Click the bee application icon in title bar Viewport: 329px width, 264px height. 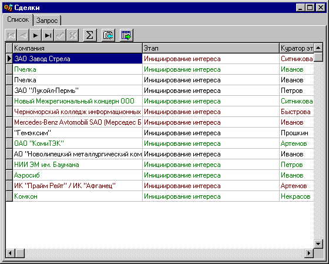pos(8,8)
